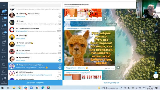Click the Zoom participant video thumbnail
This screenshot has width=160, height=90.
coord(148,9)
